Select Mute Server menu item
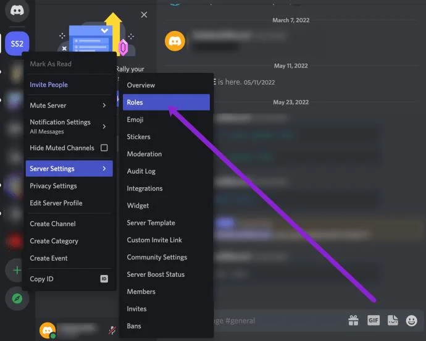The height and width of the screenshot is (341, 426). pyautogui.click(x=69, y=105)
